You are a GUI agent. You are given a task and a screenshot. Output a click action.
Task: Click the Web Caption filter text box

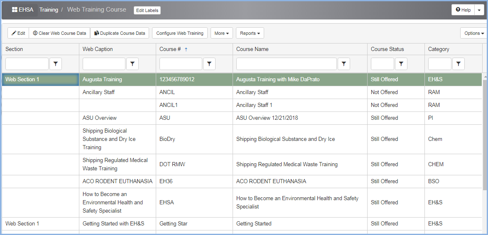click(x=104, y=64)
